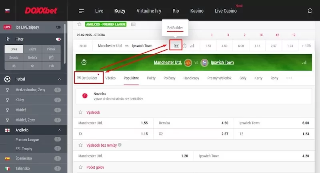Image resolution: width=320 pixels, height=173 pixels.
Task: Click the Slovak flag language icon
Action: click(7, 11)
